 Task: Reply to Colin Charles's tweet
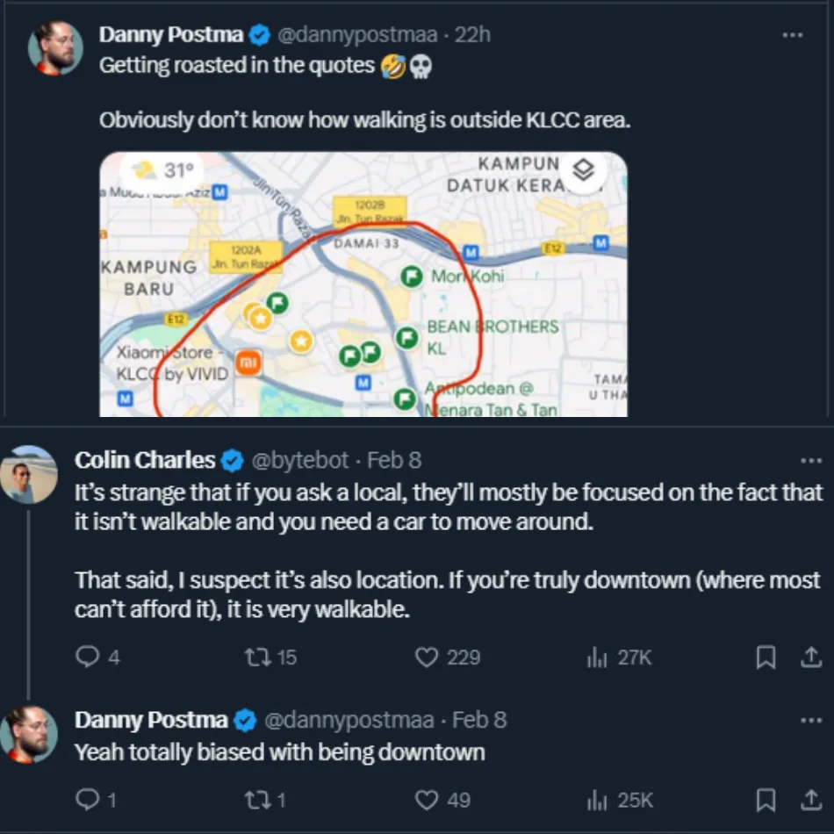coord(87,657)
